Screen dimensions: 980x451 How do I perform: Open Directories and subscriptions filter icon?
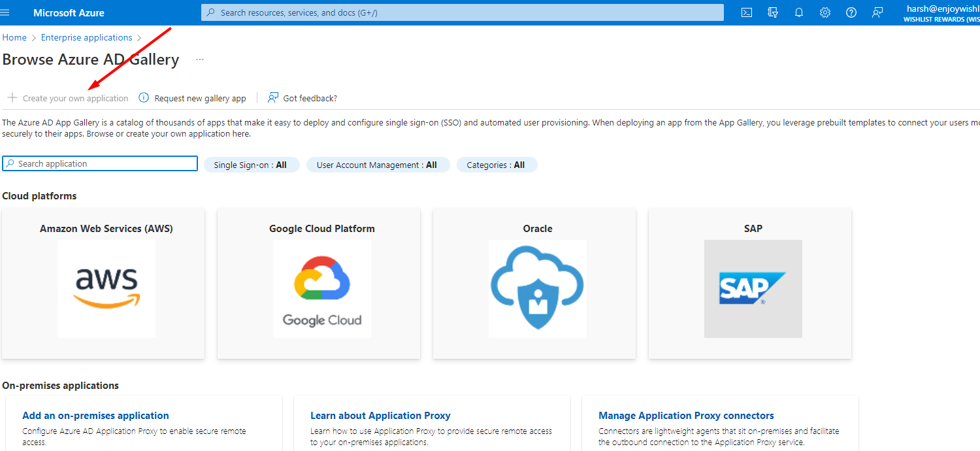click(x=773, y=12)
